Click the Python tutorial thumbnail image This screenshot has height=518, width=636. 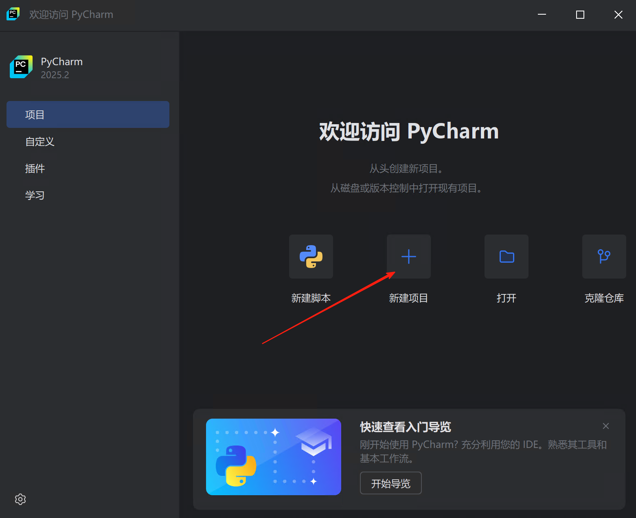point(273,457)
